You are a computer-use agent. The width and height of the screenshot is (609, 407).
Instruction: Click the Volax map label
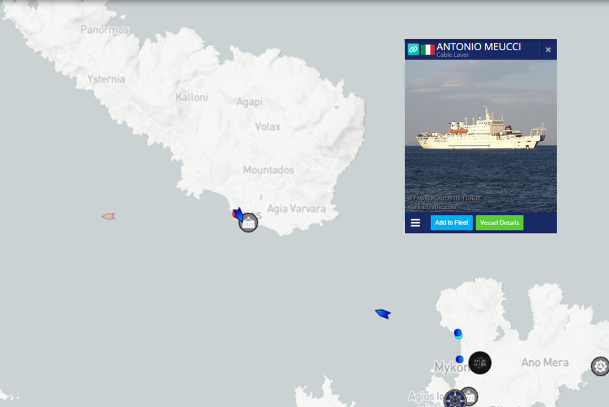[x=267, y=127]
